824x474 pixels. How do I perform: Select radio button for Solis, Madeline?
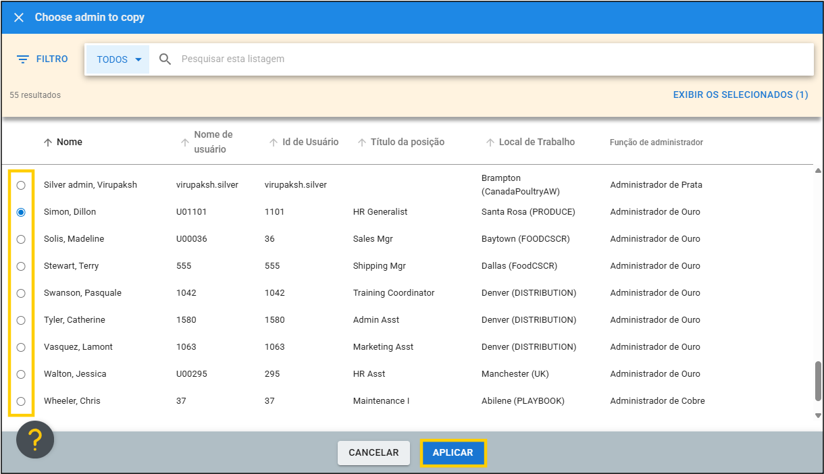(x=21, y=239)
